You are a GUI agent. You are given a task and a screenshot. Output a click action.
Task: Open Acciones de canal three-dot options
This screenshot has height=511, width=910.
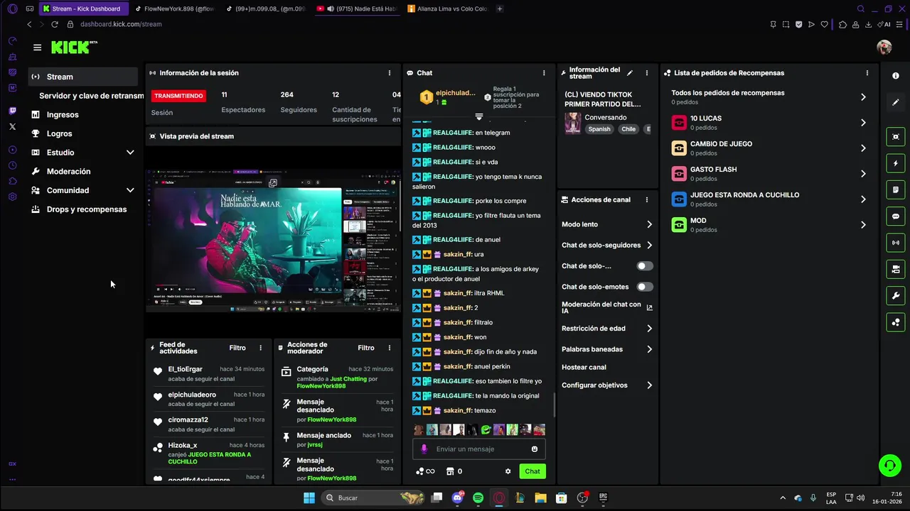point(647,200)
